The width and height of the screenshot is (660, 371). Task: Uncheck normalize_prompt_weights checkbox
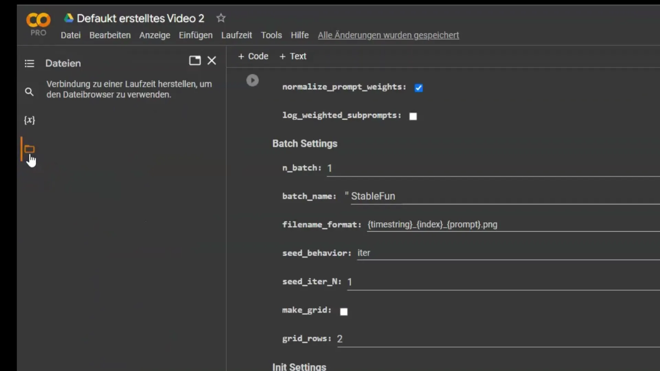pos(418,88)
